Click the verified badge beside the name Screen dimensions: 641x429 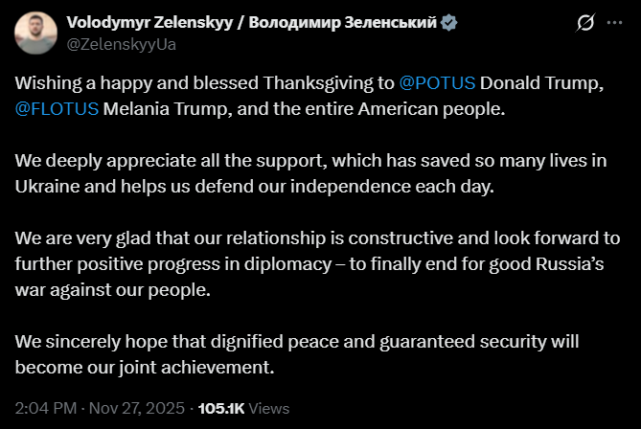click(x=450, y=23)
